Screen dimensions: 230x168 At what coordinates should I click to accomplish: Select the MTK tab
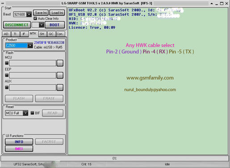(33, 34)
